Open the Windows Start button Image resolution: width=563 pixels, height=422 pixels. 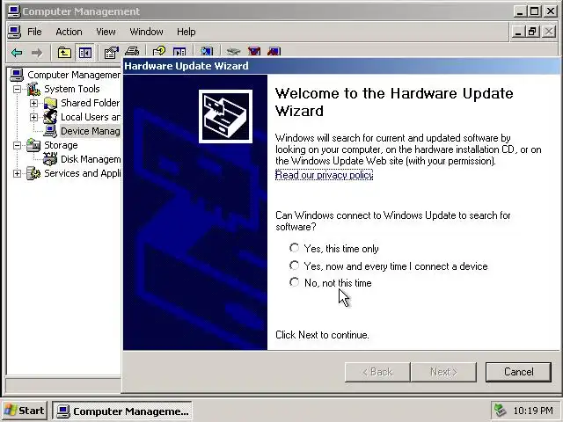click(x=25, y=411)
